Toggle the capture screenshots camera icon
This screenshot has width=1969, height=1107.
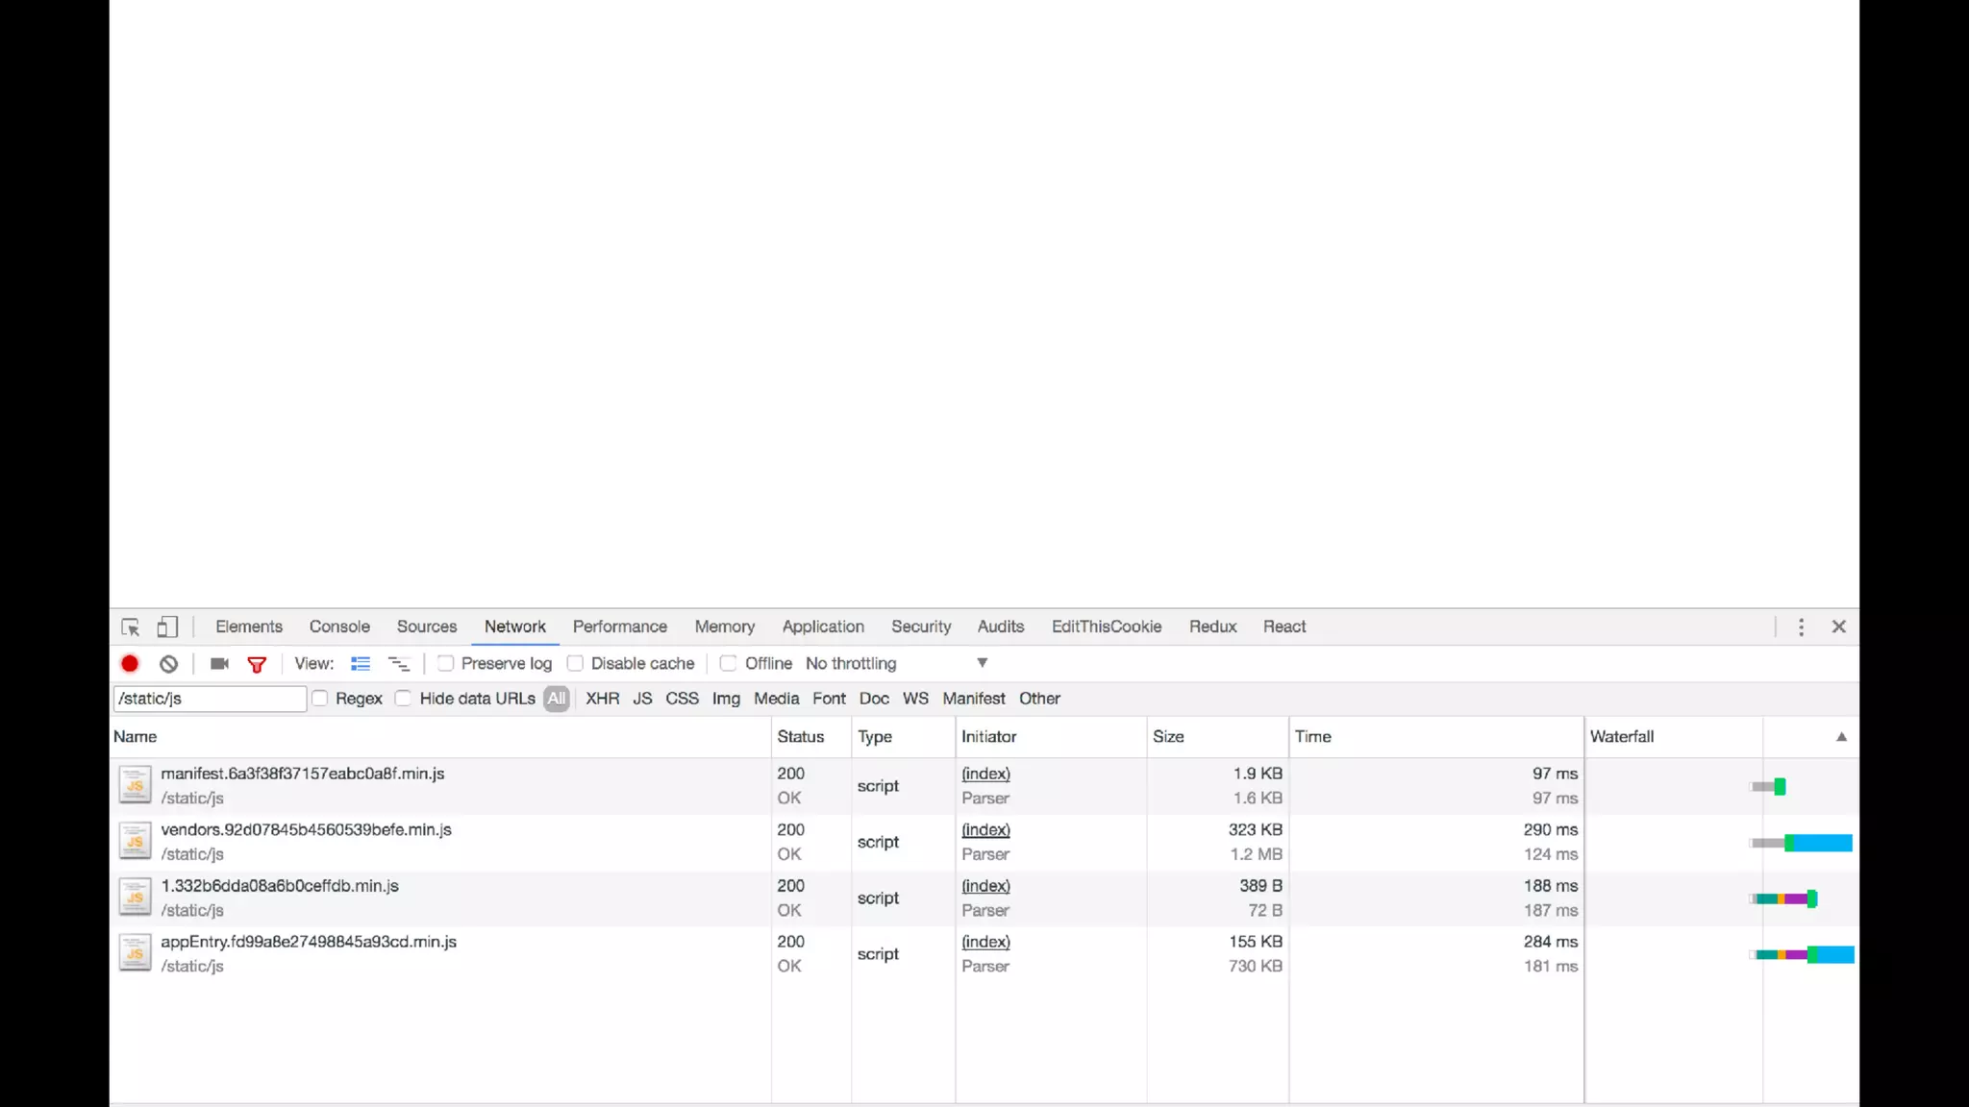219,664
